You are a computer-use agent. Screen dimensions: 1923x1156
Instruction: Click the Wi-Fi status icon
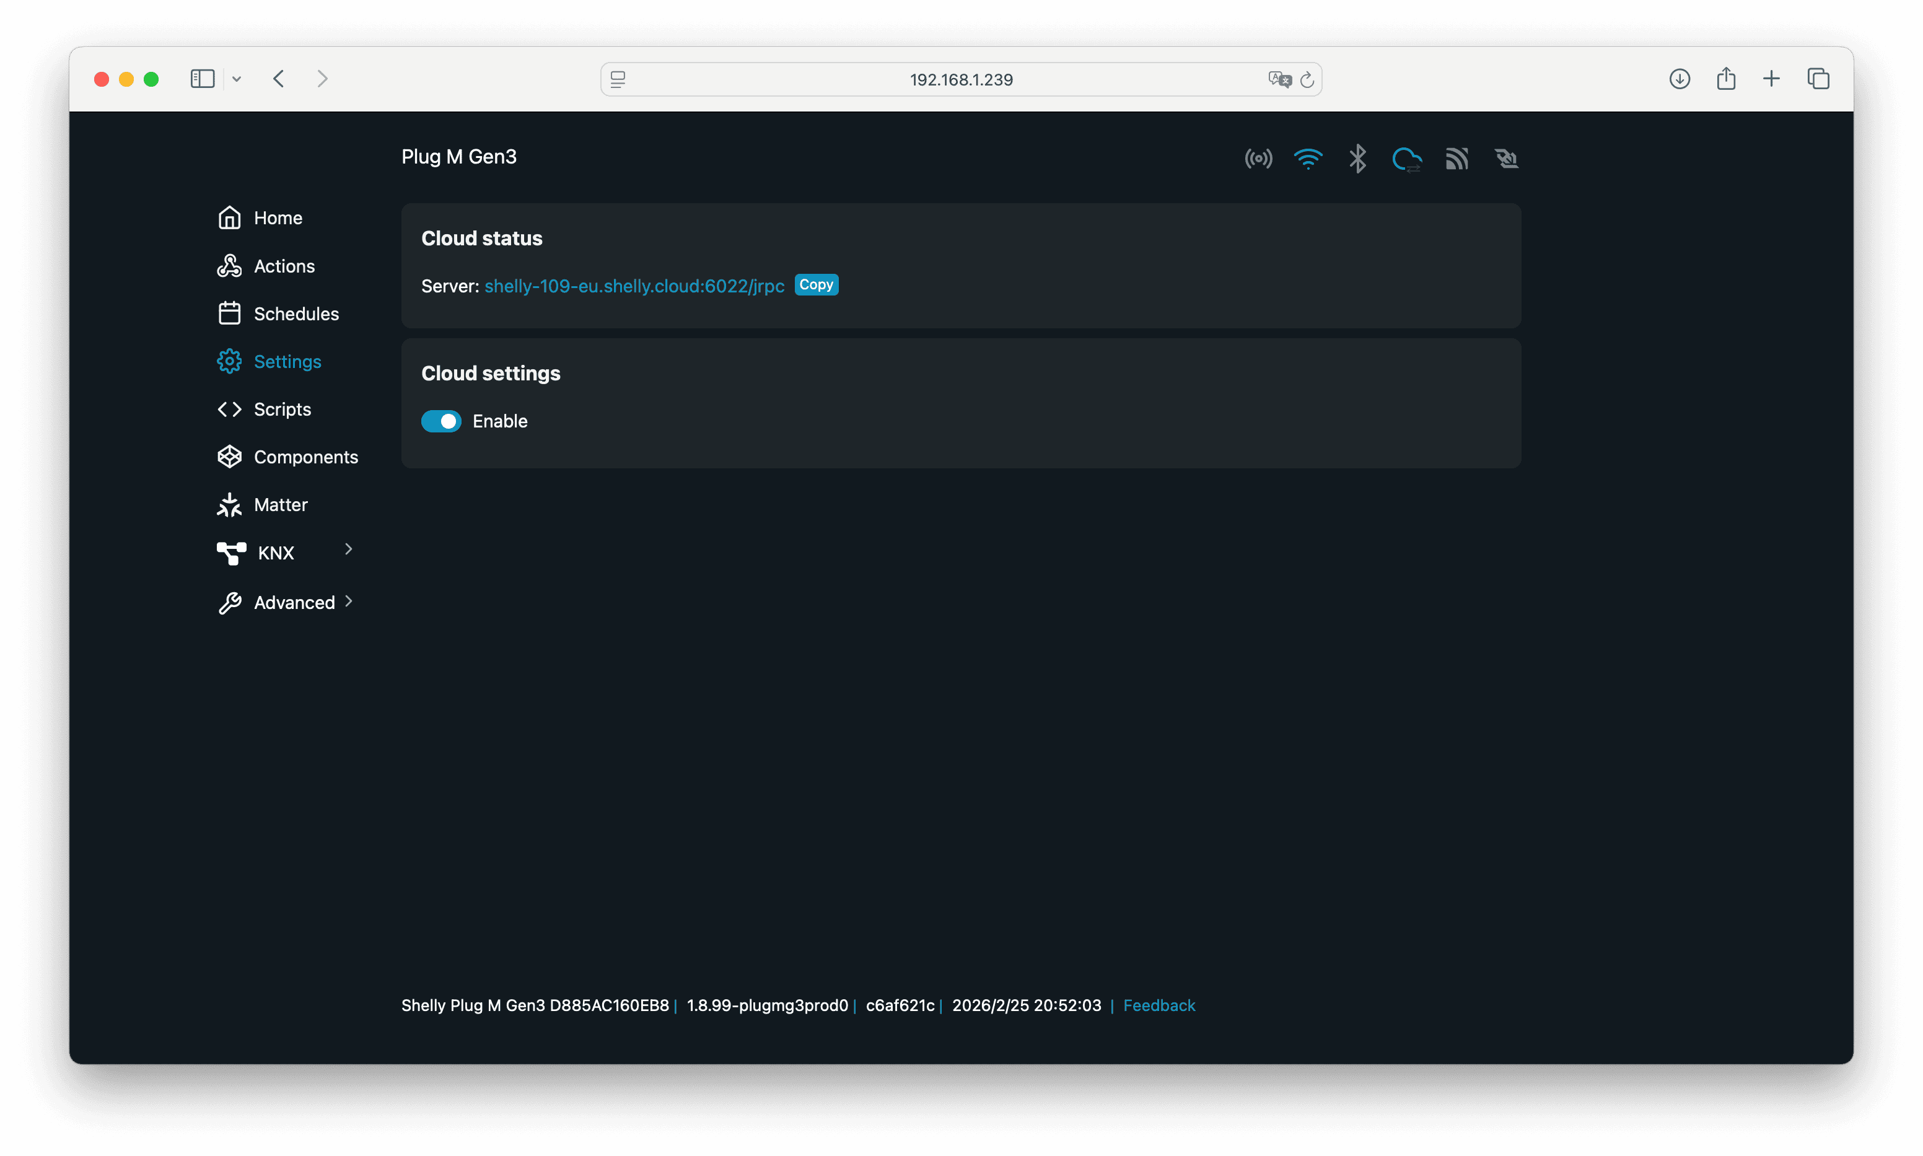(x=1308, y=159)
